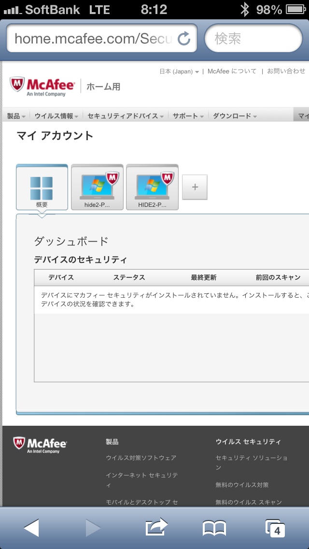Viewport: 309px width, 549px height.
Task: Click the ホーム用 header label
Action: pos(103,87)
